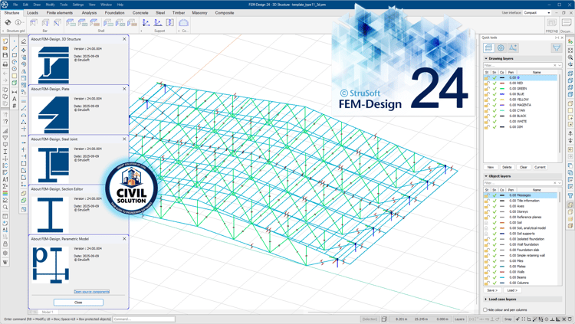Open the File menu
The width and height of the screenshot is (575, 324).
(x=15, y=5)
